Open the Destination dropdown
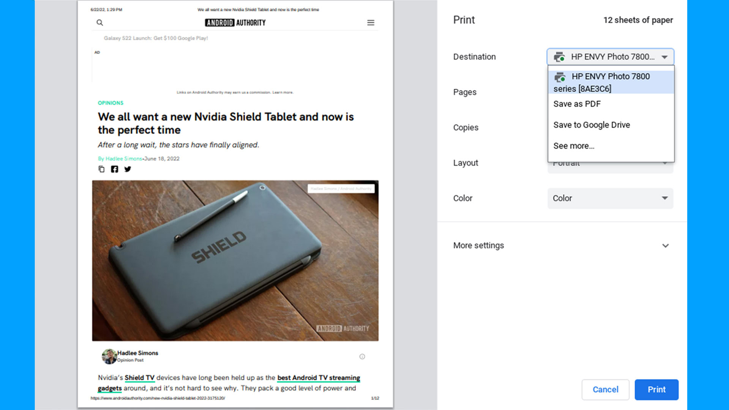The image size is (729, 410). point(611,57)
